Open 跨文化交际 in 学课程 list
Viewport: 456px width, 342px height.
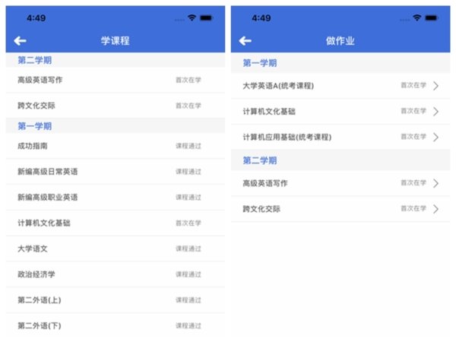(36, 106)
